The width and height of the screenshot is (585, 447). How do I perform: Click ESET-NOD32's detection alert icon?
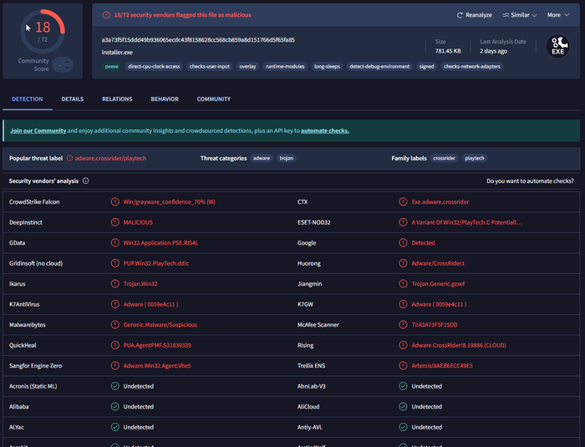pyautogui.click(x=403, y=222)
